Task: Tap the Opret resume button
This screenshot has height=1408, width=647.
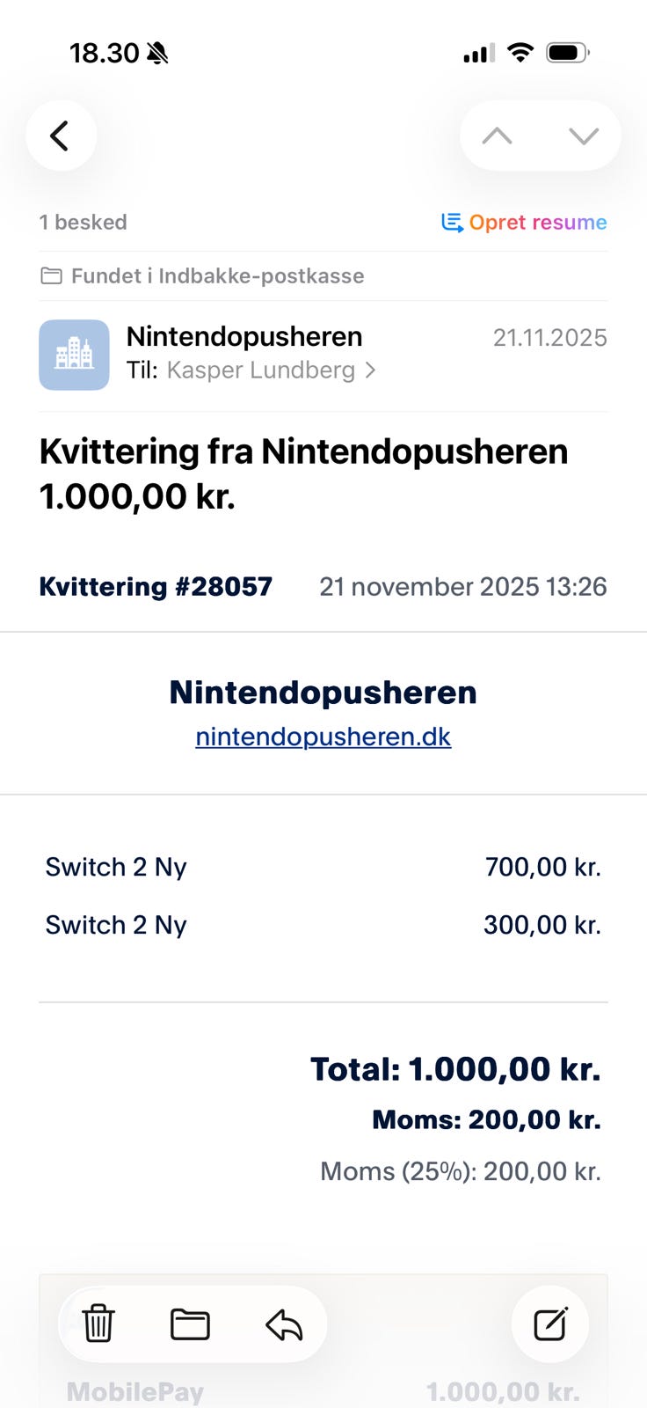Action: point(537,223)
